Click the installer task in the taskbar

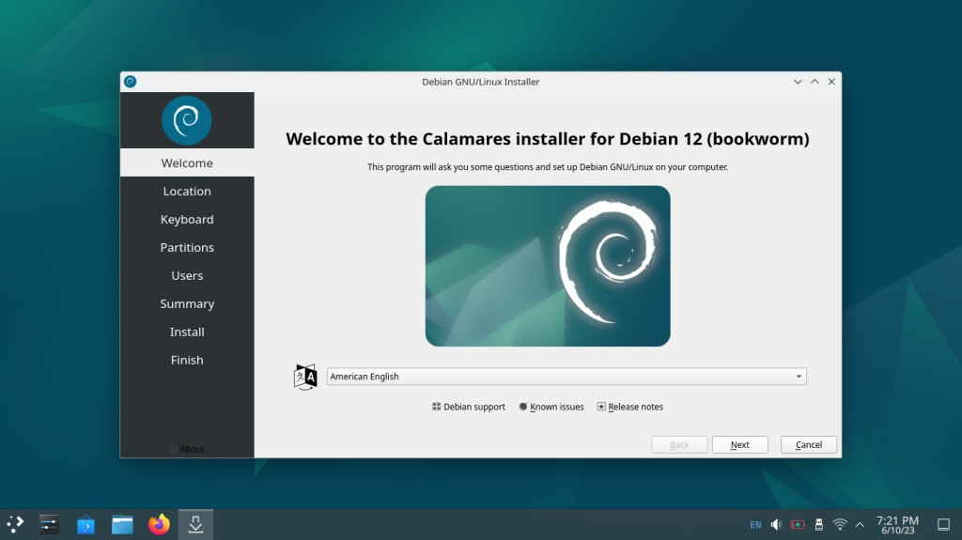pyautogui.click(x=195, y=524)
